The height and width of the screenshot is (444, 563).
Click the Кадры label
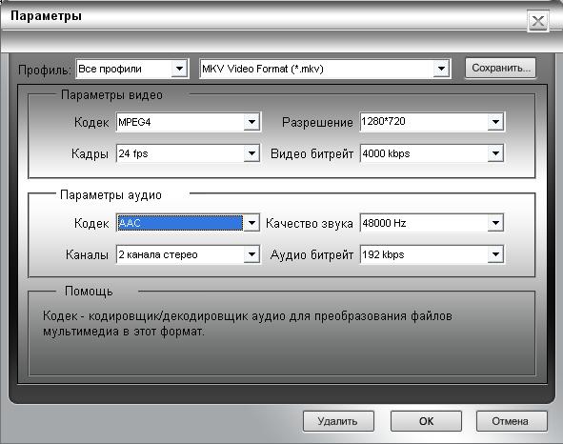[x=90, y=154]
